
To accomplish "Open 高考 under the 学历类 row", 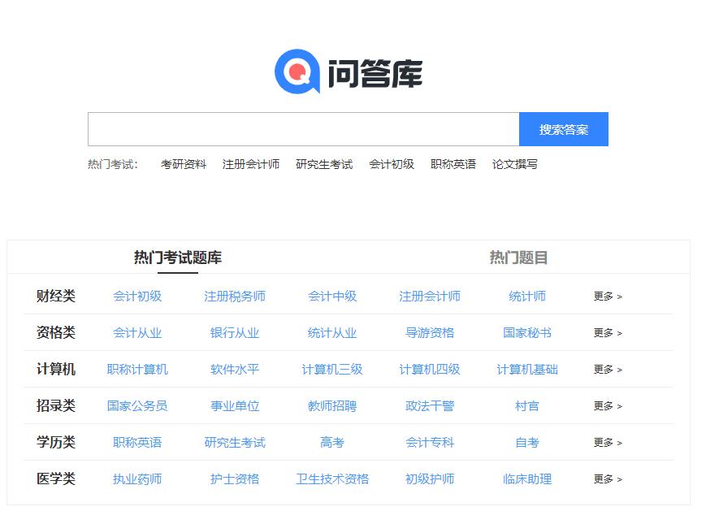I will tap(330, 443).
